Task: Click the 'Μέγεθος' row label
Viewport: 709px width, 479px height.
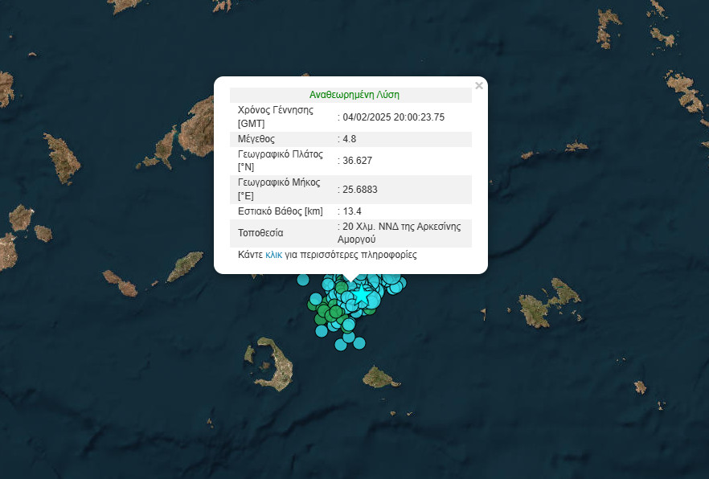Action: click(x=256, y=139)
